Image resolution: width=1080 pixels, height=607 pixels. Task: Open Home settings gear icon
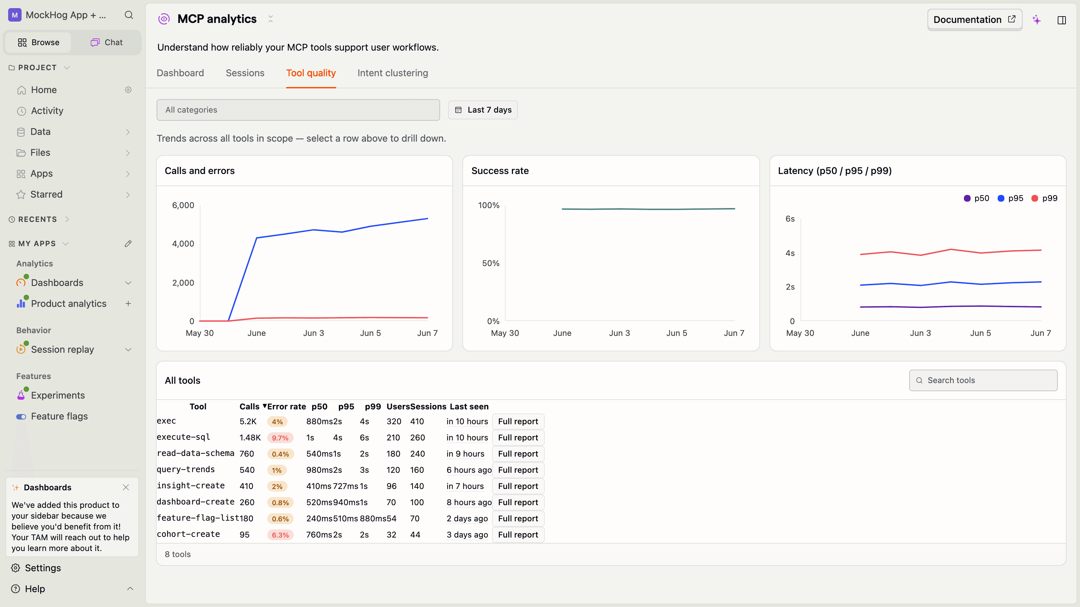click(128, 90)
